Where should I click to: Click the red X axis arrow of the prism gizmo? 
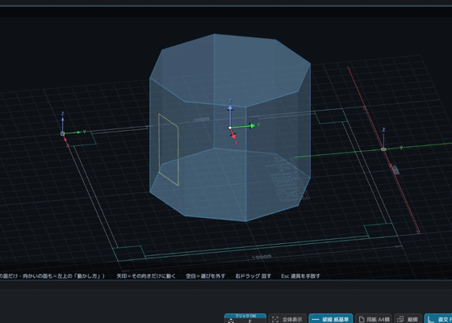233,133
